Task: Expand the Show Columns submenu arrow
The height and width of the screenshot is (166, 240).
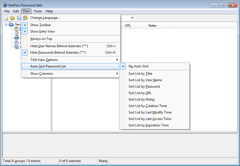Action: [x=117, y=74]
